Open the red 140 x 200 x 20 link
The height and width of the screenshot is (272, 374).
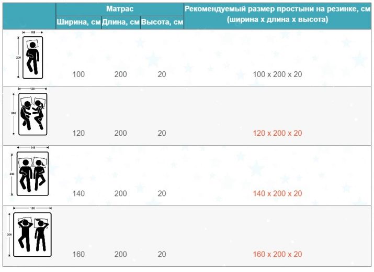pos(277,193)
